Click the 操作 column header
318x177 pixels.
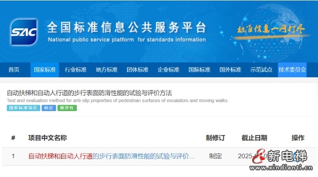(x=298, y=138)
